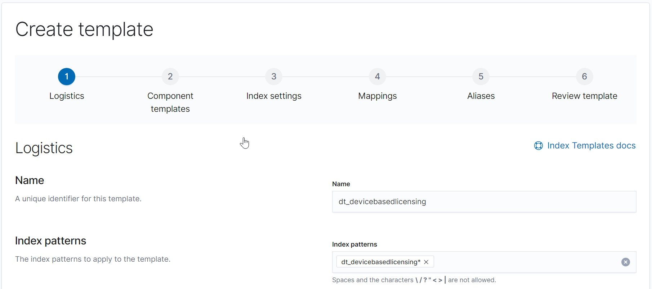Open the Index Templates docs link
652x289 pixels.
pyautogui.click(x=591, y=146)
